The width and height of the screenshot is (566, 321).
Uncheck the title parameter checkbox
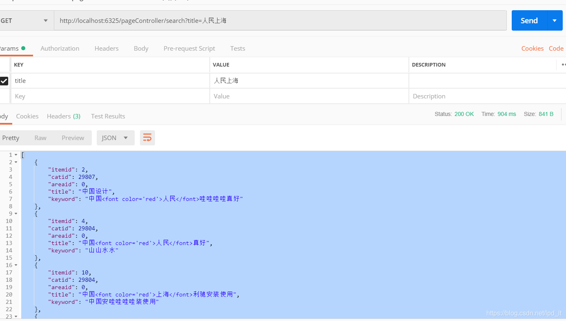coord(4,81)
